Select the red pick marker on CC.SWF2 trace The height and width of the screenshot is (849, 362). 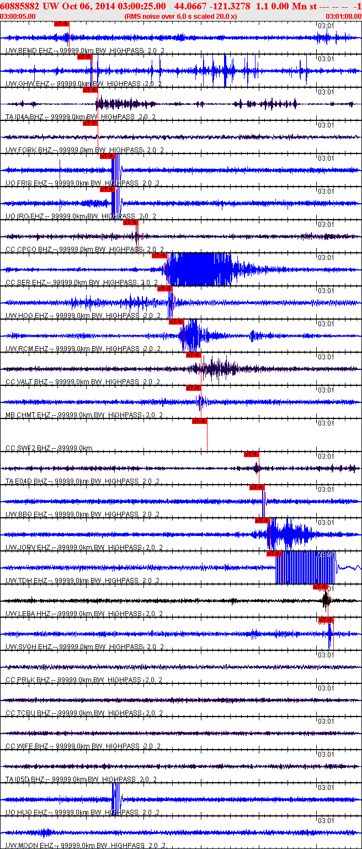coord(199,421)
